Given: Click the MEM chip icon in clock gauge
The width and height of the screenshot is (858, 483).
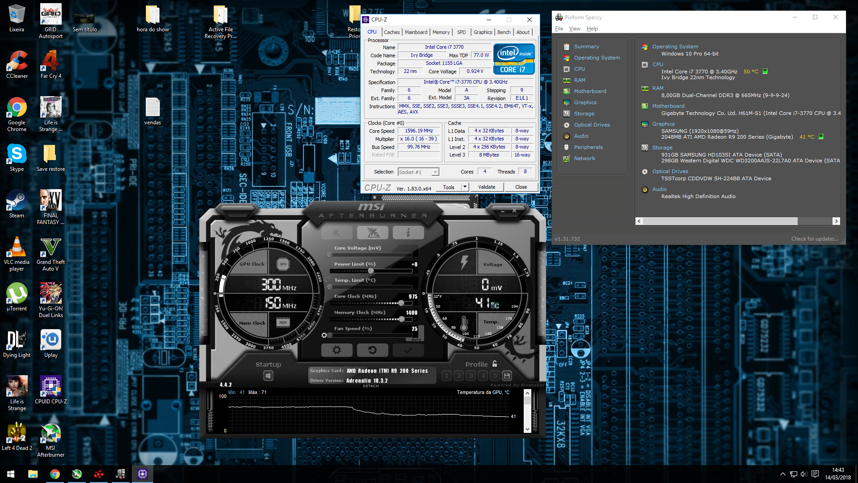Looking at the screenshot, I should point(283,322).
